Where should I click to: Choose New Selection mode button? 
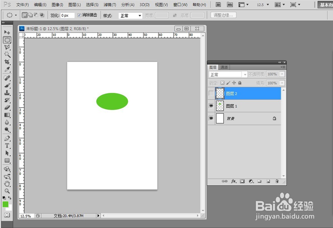coord(25,15)
